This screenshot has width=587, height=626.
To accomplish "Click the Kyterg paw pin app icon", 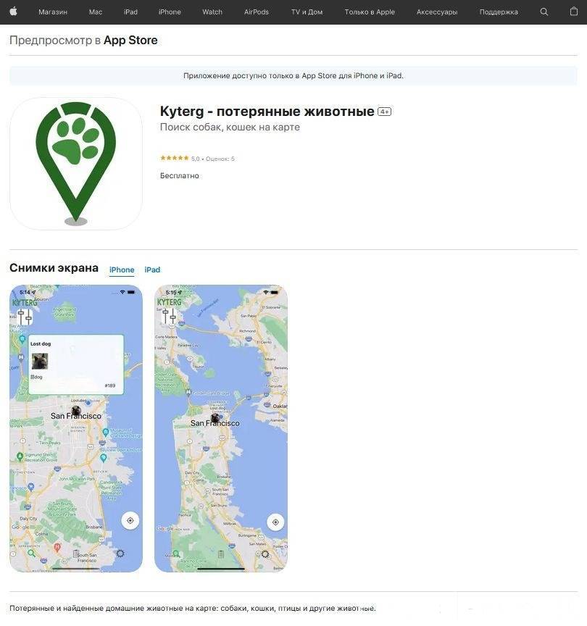I will point(76,164).
